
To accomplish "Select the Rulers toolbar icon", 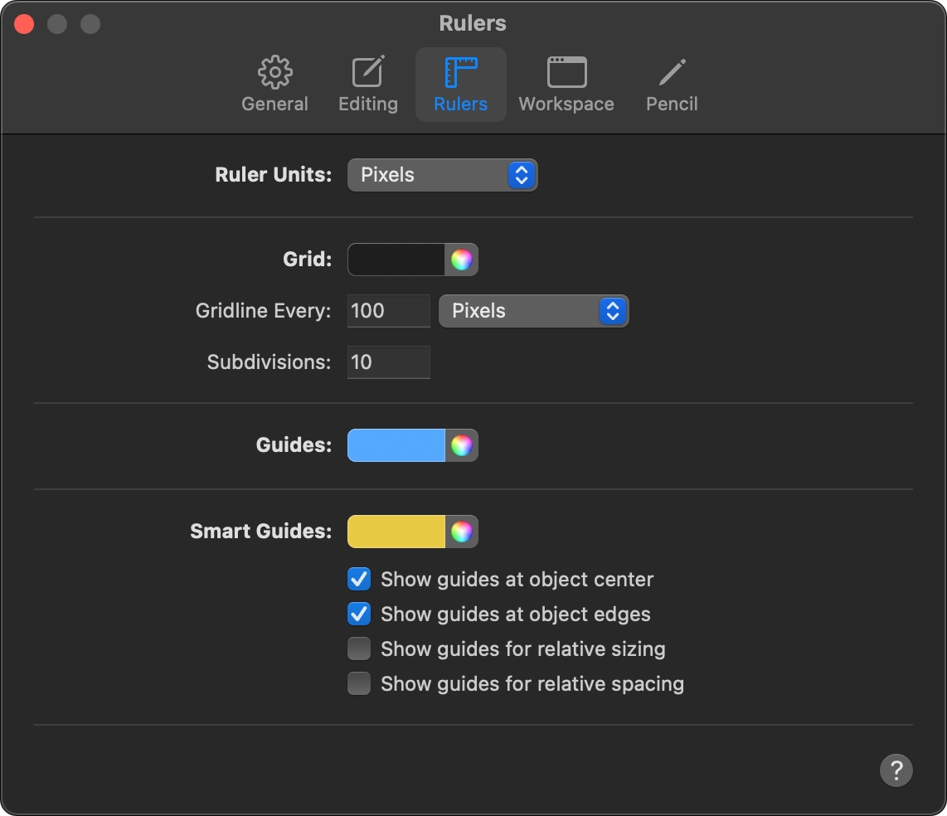I will (x=461, y=72).
